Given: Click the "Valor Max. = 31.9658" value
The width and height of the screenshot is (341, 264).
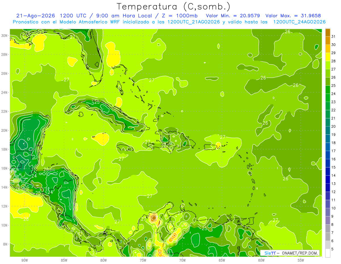Looking at the screenshot, I should coord(293,16).
